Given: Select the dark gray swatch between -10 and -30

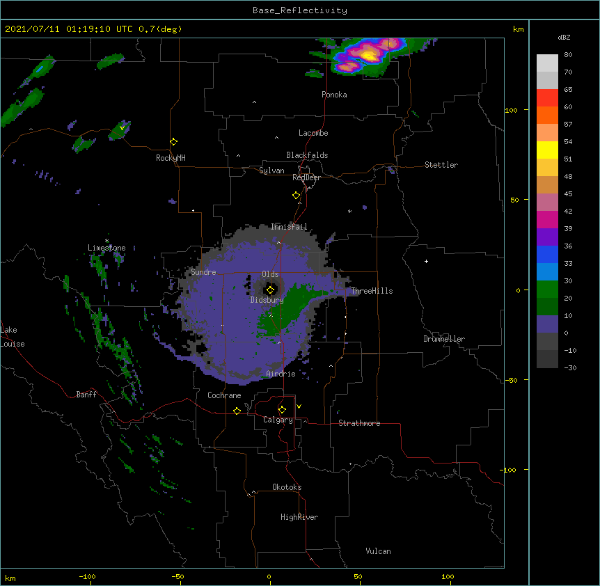Looking at the screenshot, I should [x=547, y=359].
